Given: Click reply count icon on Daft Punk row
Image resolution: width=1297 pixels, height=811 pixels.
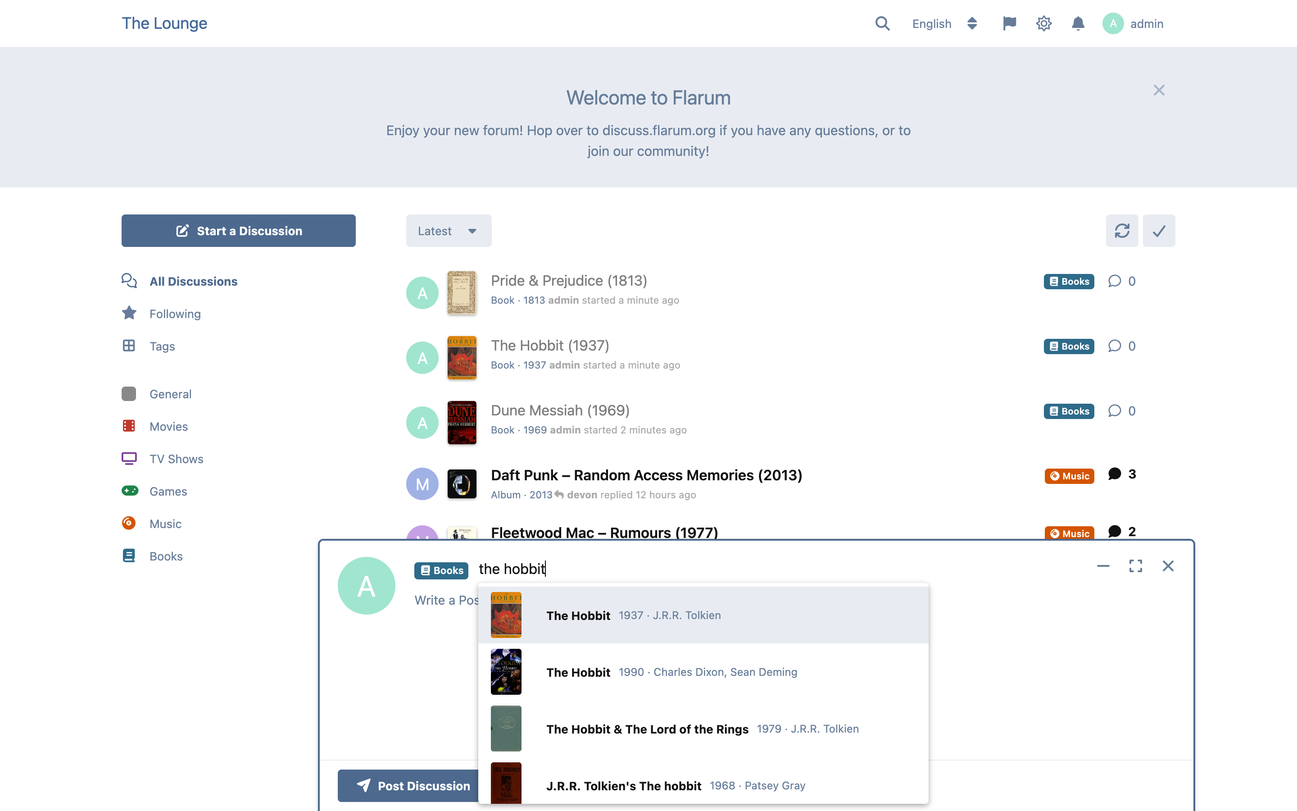Looking at the screenshot, I should 1114,474.
